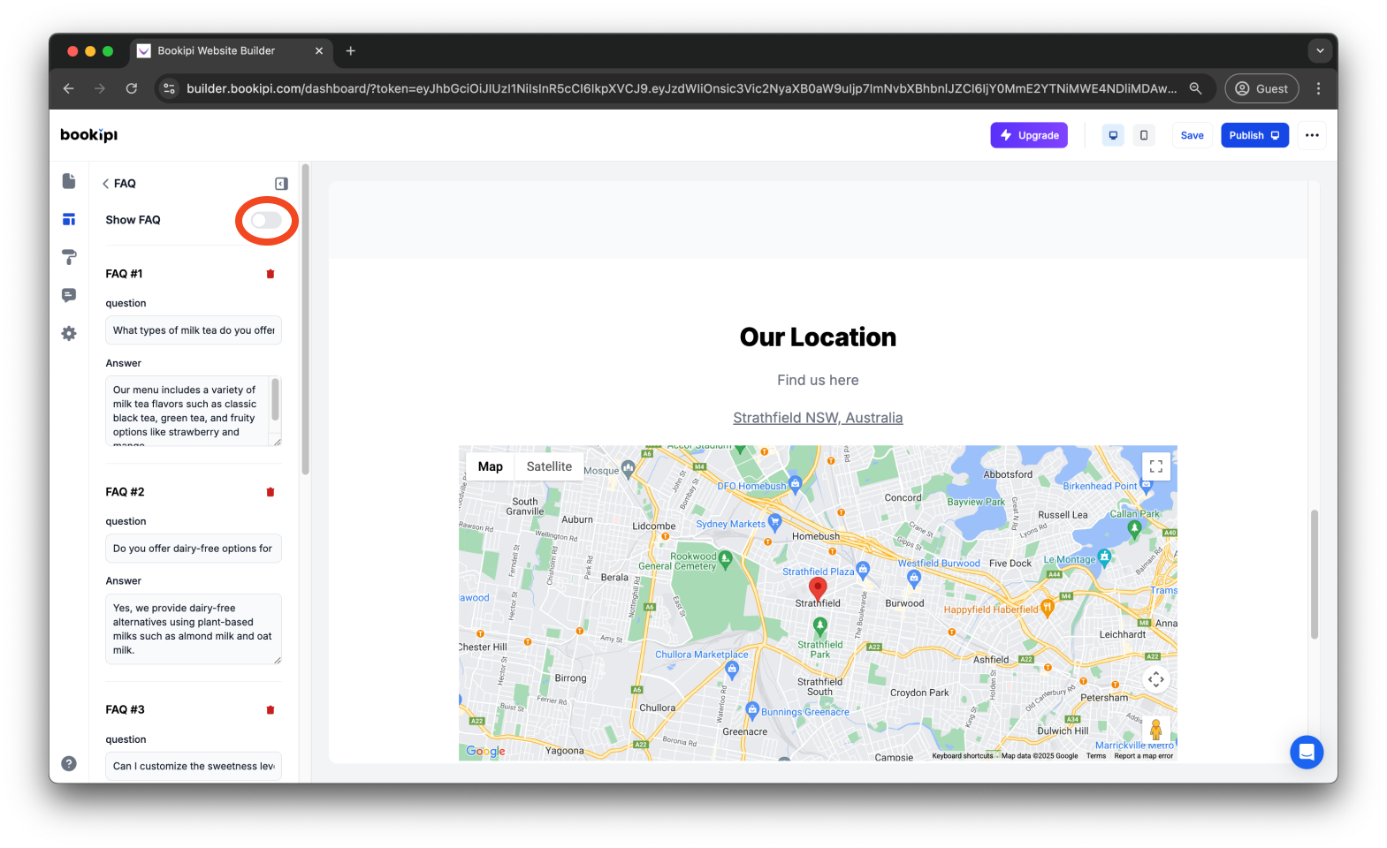Toggle map fullscreen view icon

point(1156,466)
